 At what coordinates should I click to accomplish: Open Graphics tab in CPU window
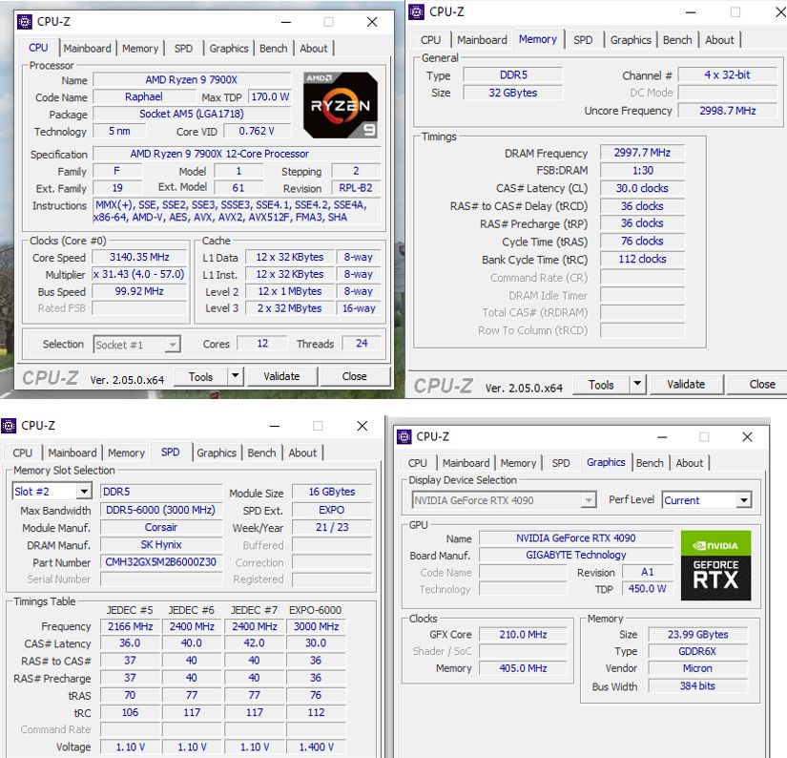click(x=228, y=49)
